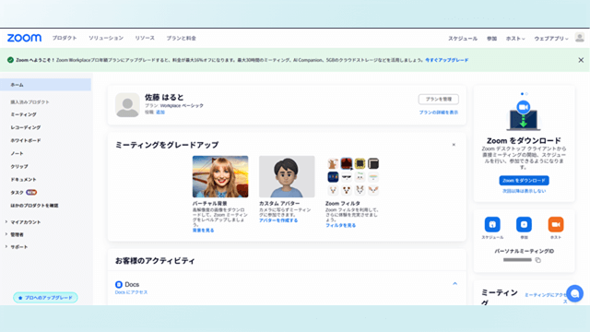
Task: Click the 購入済みプロダクト sidebar label
Action: [x=29, y=102]
